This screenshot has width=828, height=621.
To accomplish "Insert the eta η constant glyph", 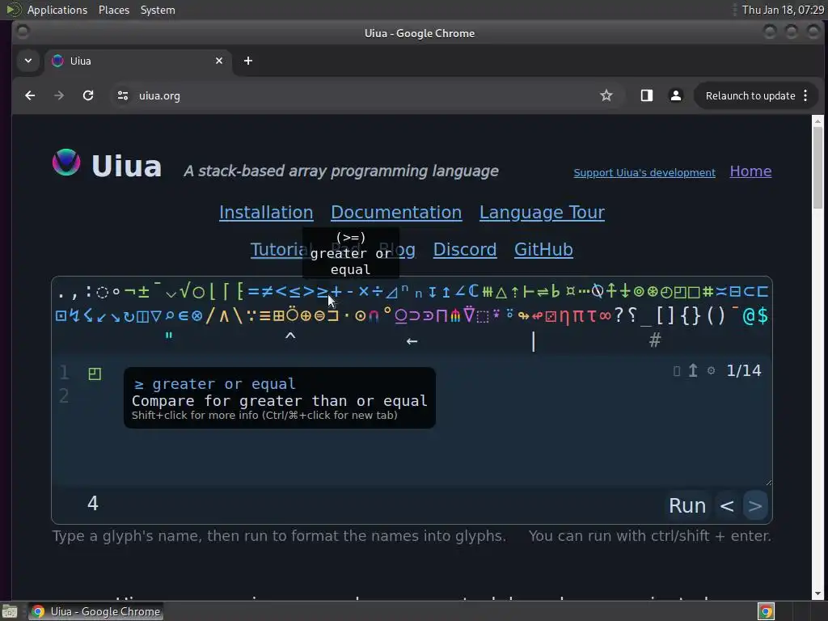I will (x=564, y=316).
